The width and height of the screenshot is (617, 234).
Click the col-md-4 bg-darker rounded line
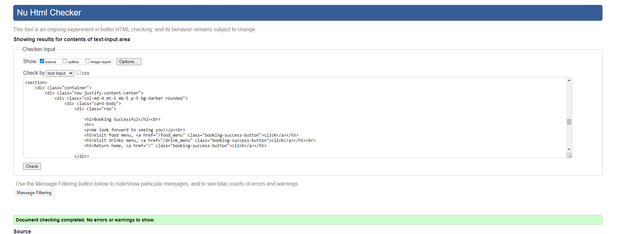(121, 98)
